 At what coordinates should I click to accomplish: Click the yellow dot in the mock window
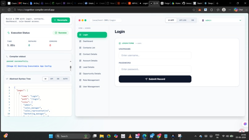point(82,20)
